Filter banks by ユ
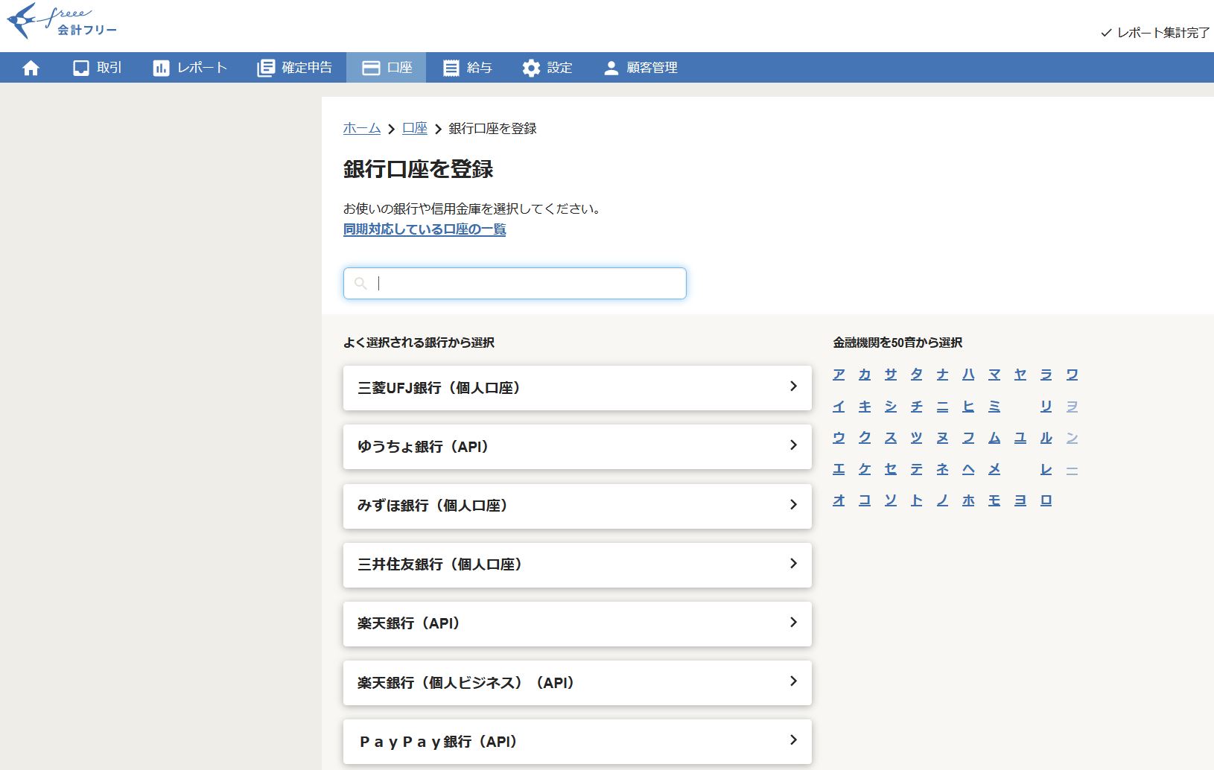1214x770 pixels. [1020, 438]
